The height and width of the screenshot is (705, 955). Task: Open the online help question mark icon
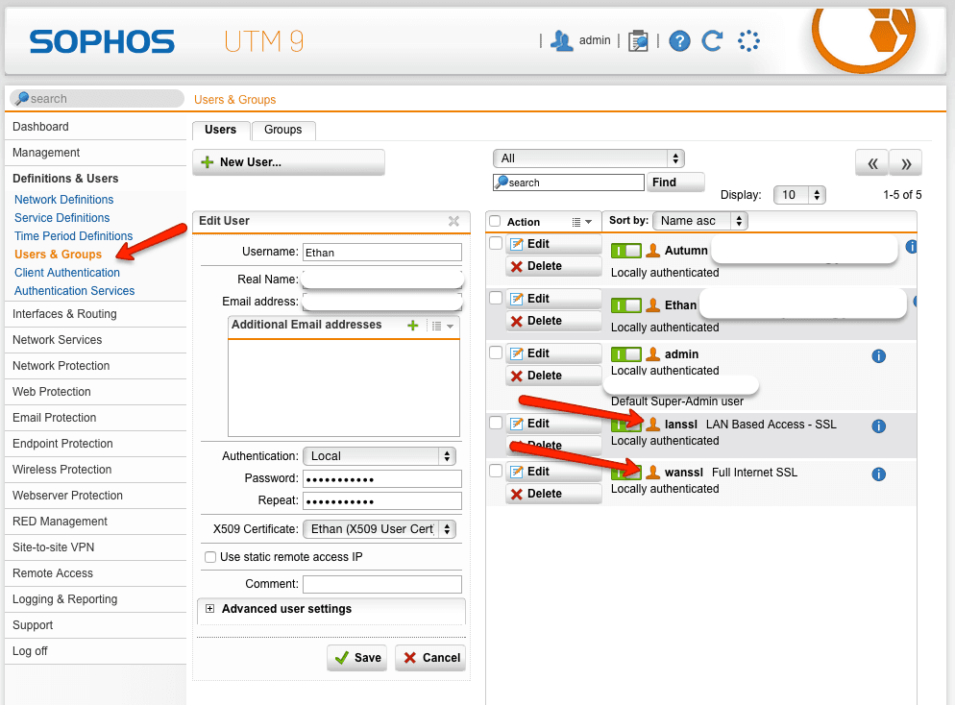(679, 41)
